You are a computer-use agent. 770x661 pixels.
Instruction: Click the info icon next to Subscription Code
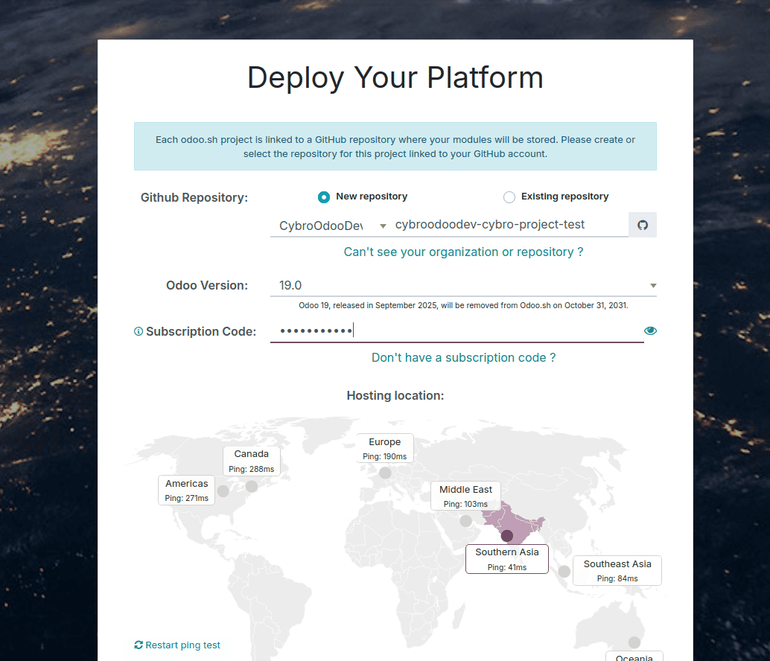pos(139,332)
